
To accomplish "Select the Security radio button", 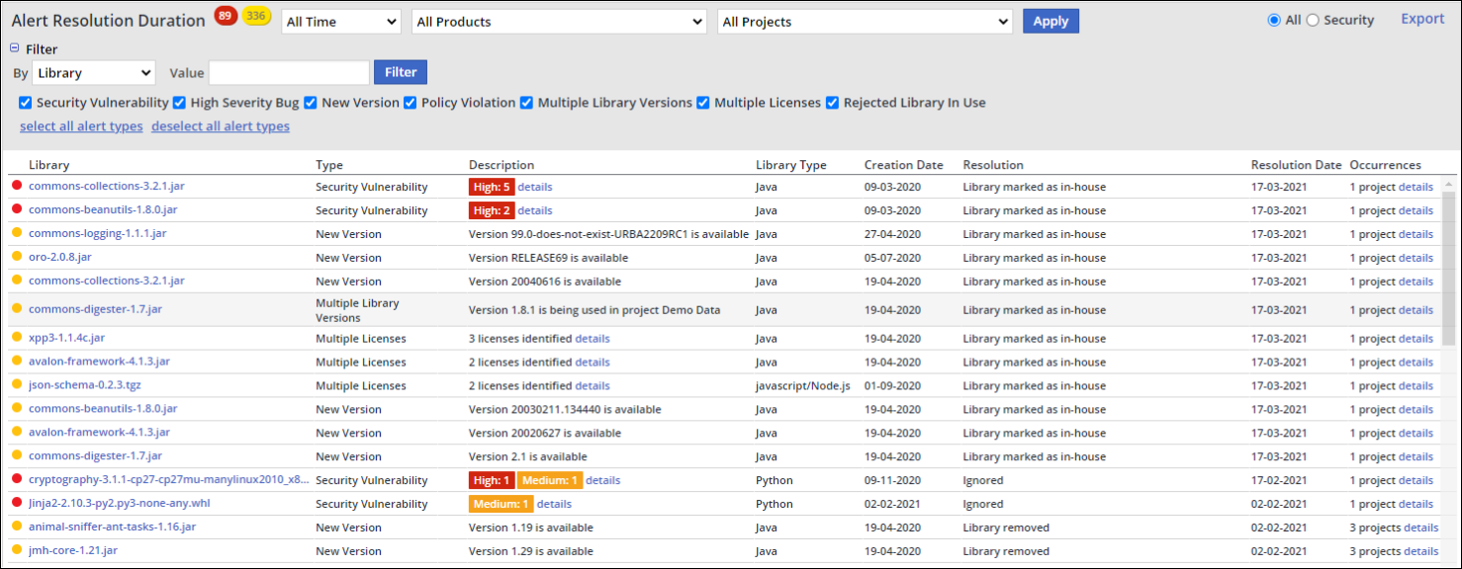I will pyautogui.click(x=1313, y=20).
